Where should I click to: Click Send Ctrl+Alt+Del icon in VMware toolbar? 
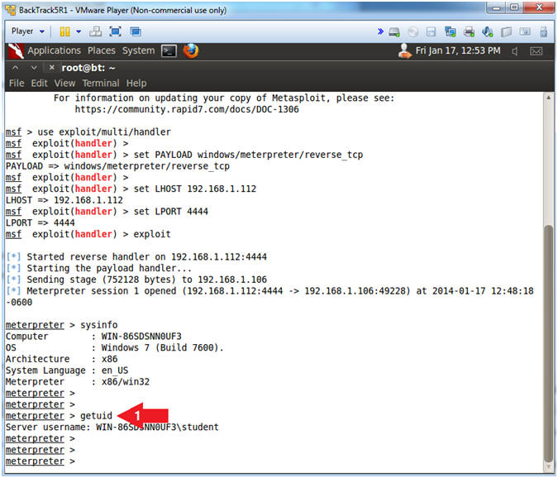[x=95, y=31]
